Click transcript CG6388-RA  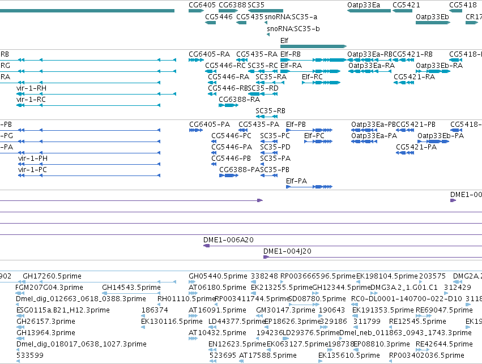[x=239, y=100]
